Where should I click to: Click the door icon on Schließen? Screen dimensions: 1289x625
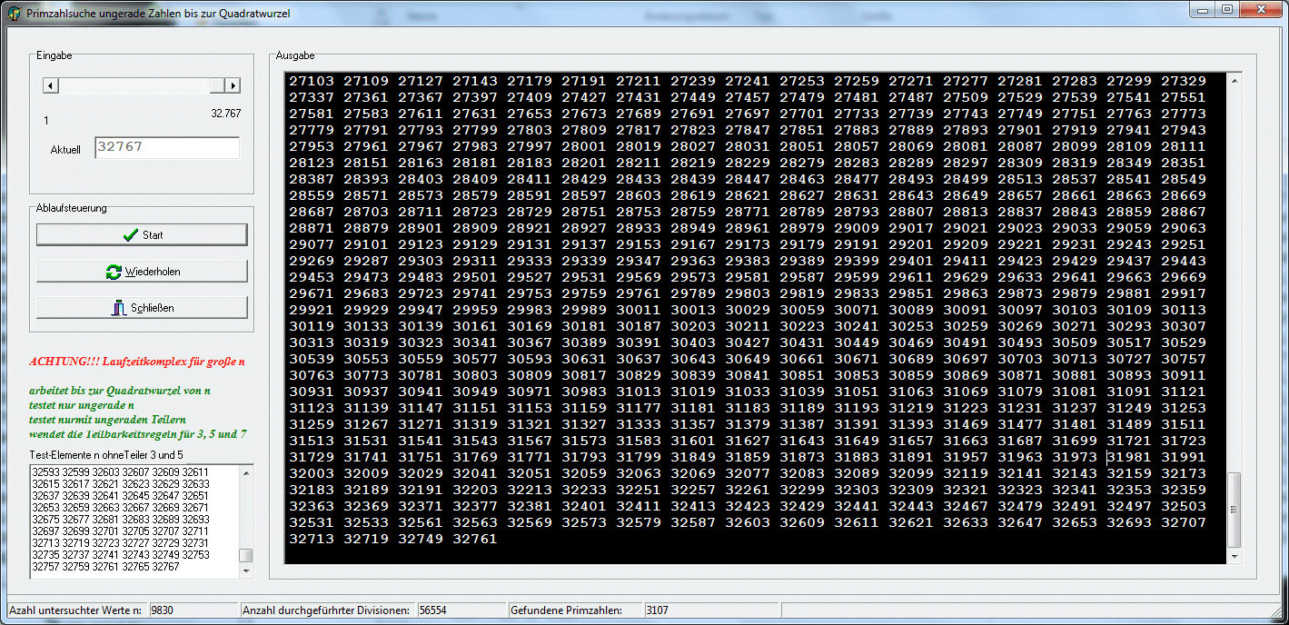pos(118,308)
